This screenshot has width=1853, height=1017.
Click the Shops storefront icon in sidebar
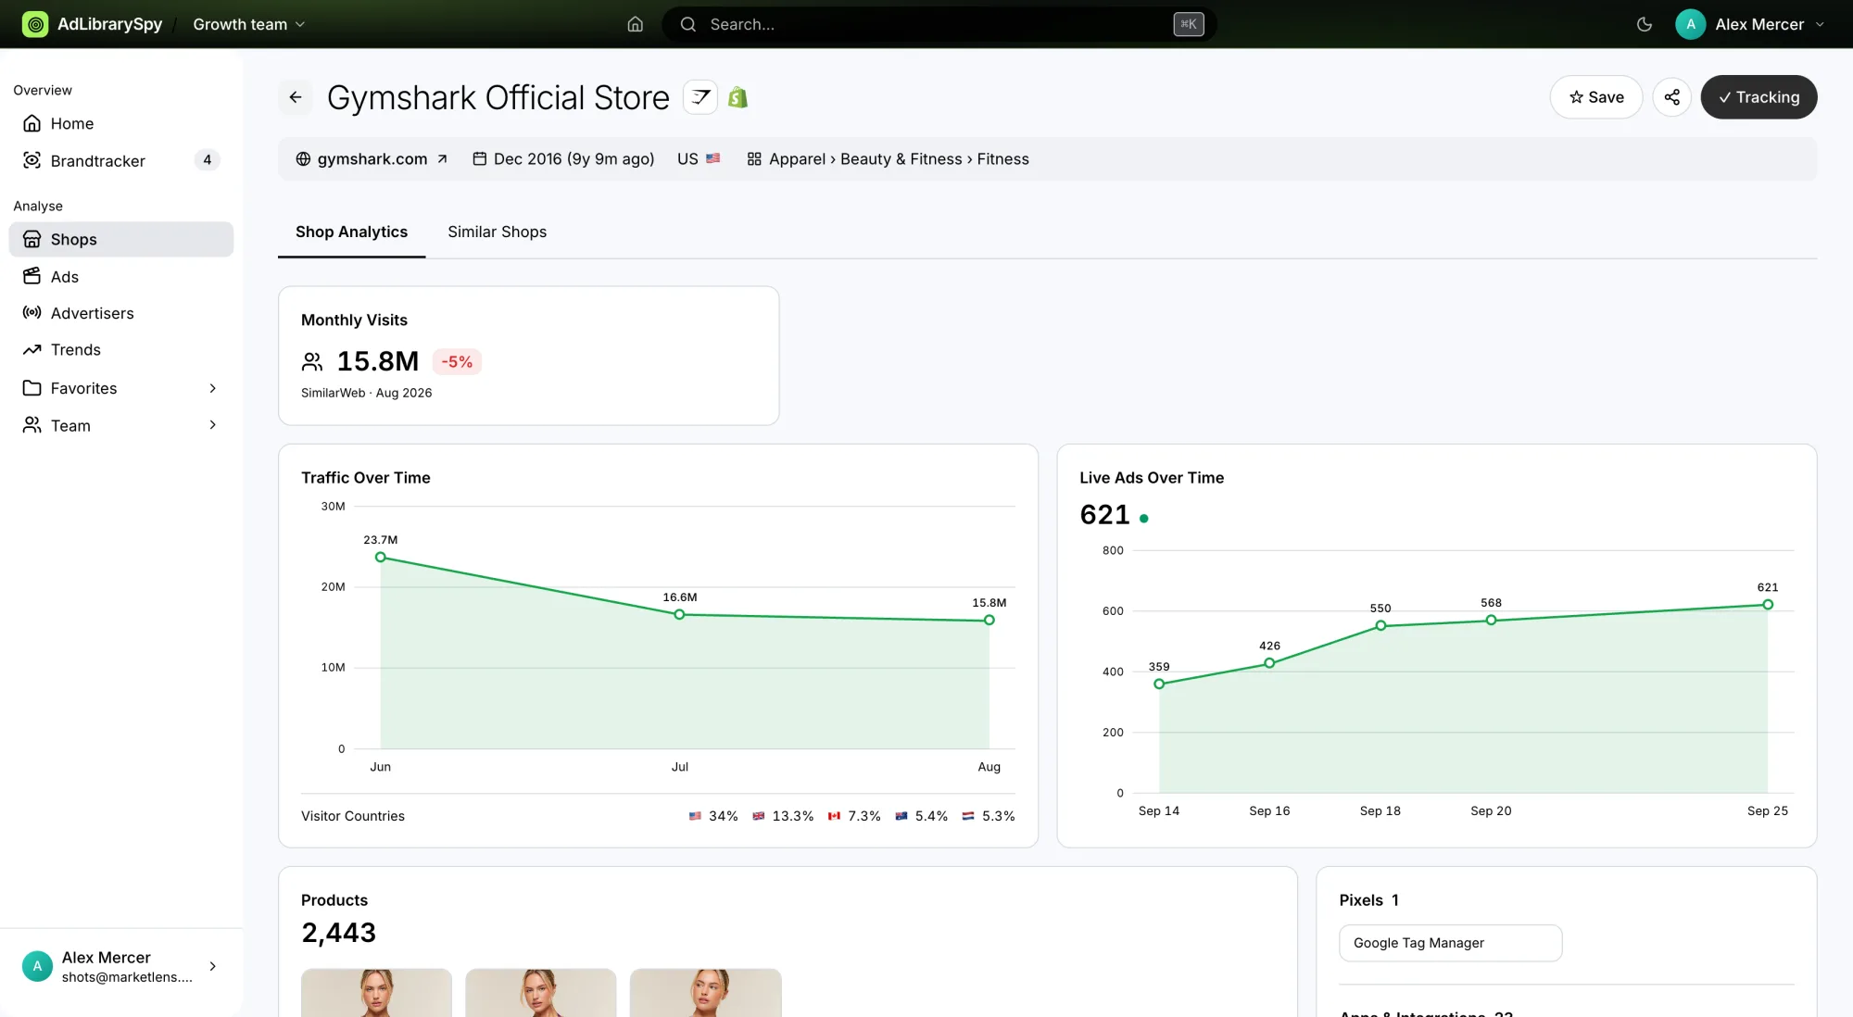[x=32, y=239]
